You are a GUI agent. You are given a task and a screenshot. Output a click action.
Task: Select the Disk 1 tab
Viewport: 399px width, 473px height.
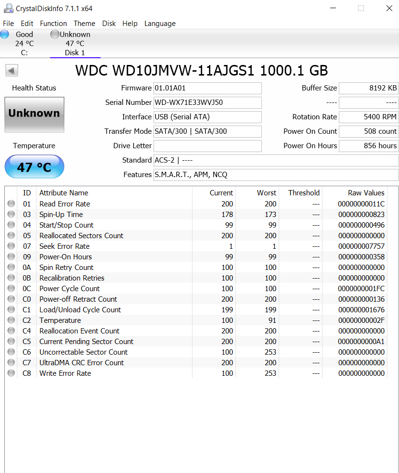75,43
